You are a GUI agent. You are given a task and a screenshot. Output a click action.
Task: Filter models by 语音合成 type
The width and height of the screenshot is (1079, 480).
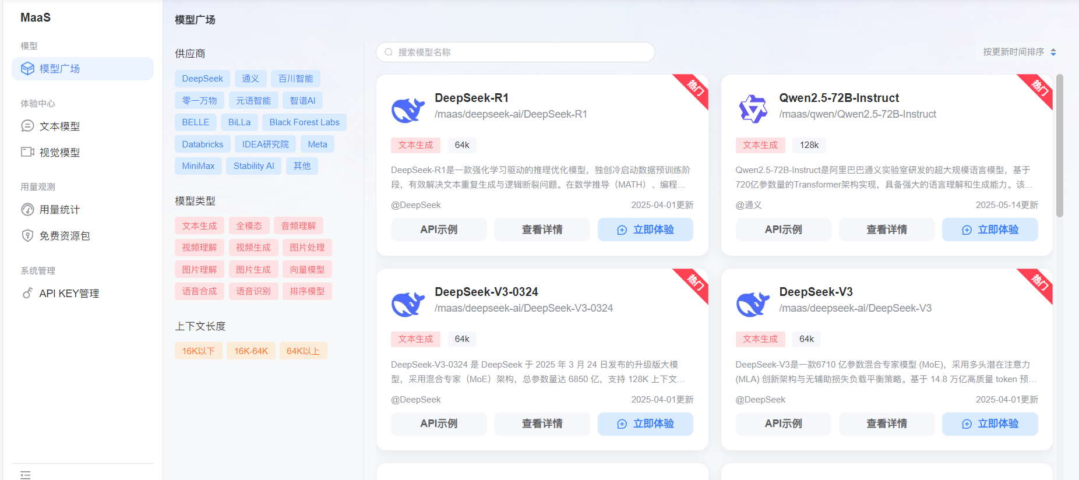coord(199,291)
